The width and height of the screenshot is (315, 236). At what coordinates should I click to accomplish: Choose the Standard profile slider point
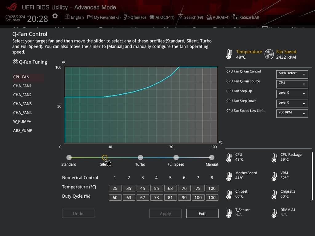69,158
